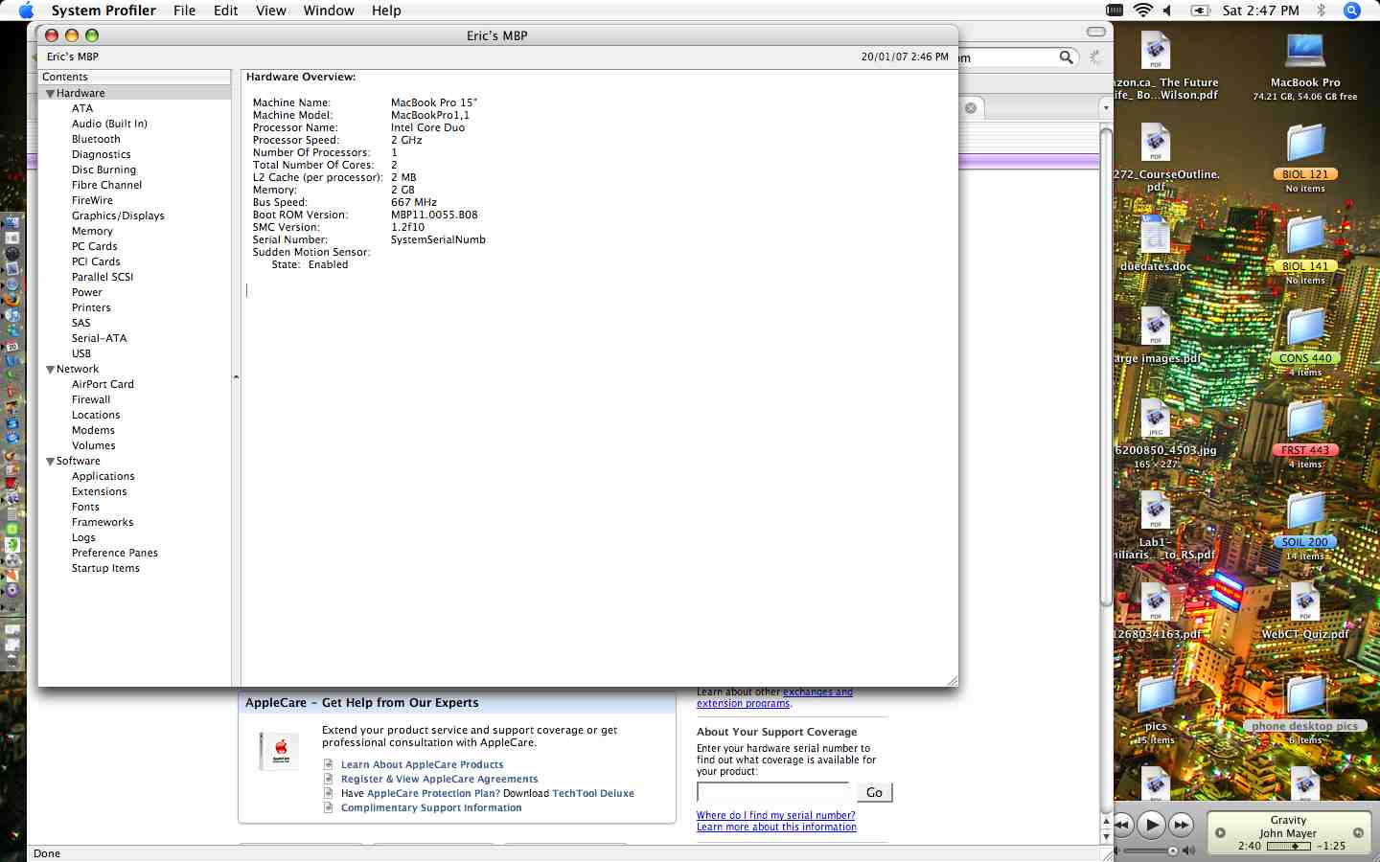Click the clock Sat 2:47 PM
The height and width of the screenshot is (862, 1380).
tap(1261, 11)
